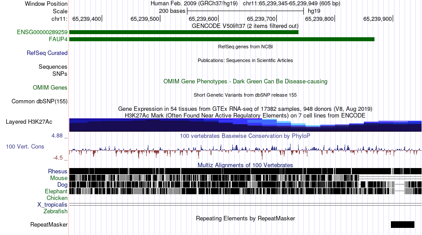Click the Mouse alignment label

(x=59, y=178)
